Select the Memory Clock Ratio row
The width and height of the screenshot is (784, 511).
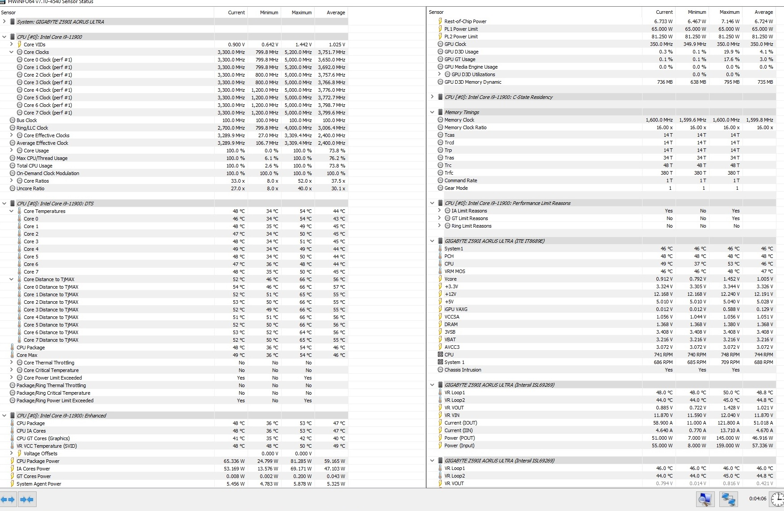pos(465,127)
